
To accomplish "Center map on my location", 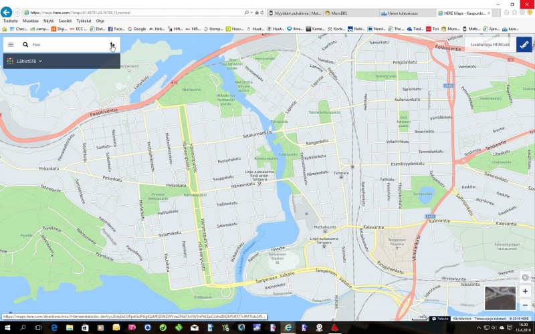I will coord(526,277).
